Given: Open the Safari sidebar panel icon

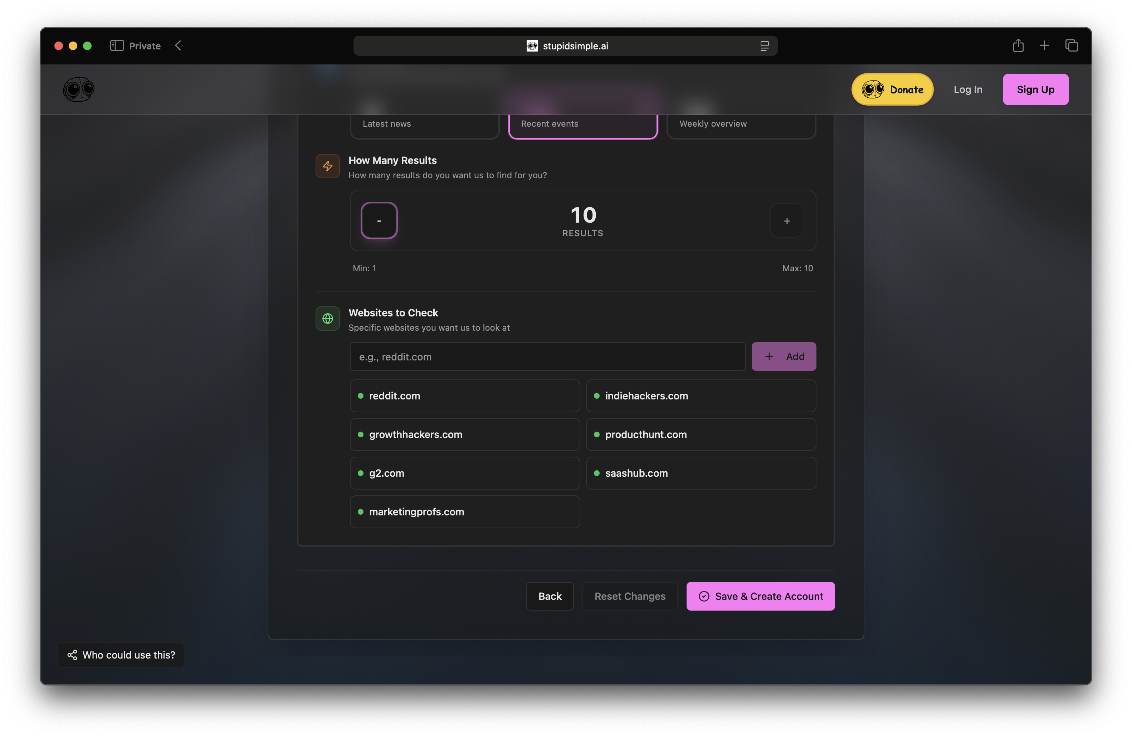Looking at the screenshot, I should (x=117, y=46).
